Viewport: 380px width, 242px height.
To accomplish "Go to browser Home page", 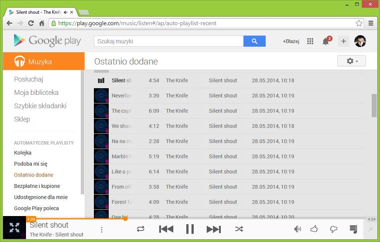I will click(42, 23).
